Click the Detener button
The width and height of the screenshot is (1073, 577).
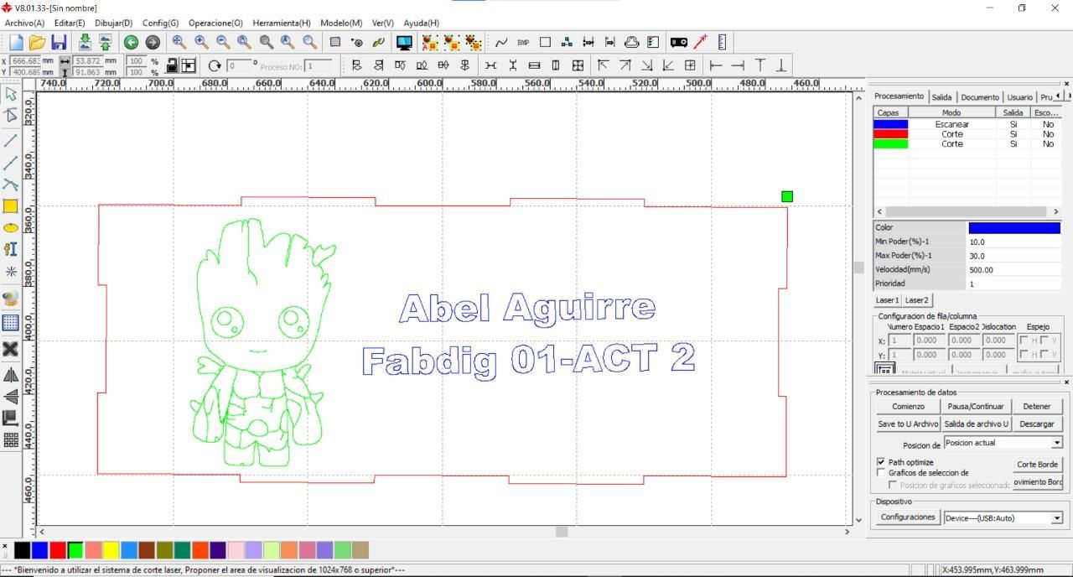(1037, 406)
